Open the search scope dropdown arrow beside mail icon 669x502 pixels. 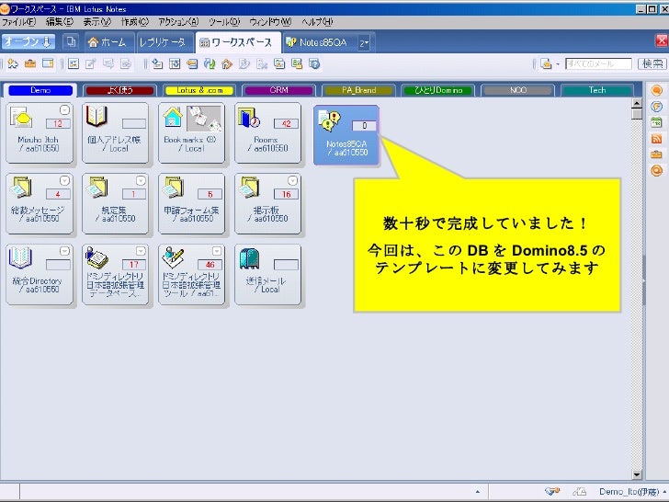[557, 64]
